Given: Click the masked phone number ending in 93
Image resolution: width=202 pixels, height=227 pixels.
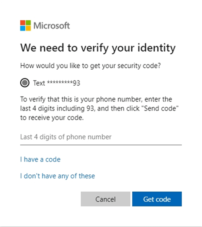Looking at the screenshot, I should click(64, 83).
